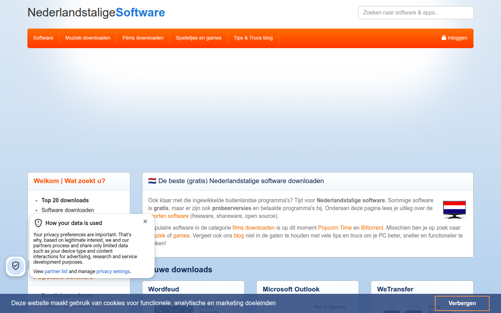Close the How your data is used popup
The image size is (501, 313).
tap(145, 221)
